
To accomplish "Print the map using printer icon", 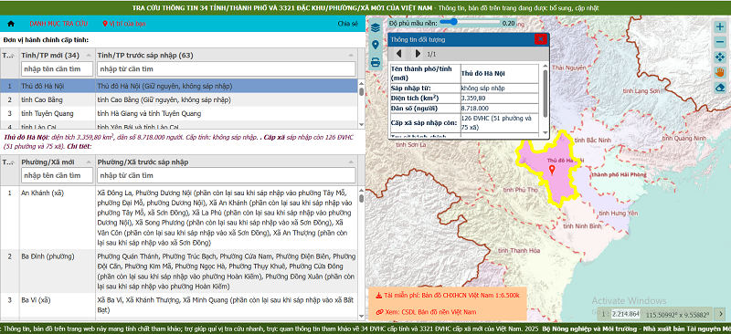I will click(376, 62).
